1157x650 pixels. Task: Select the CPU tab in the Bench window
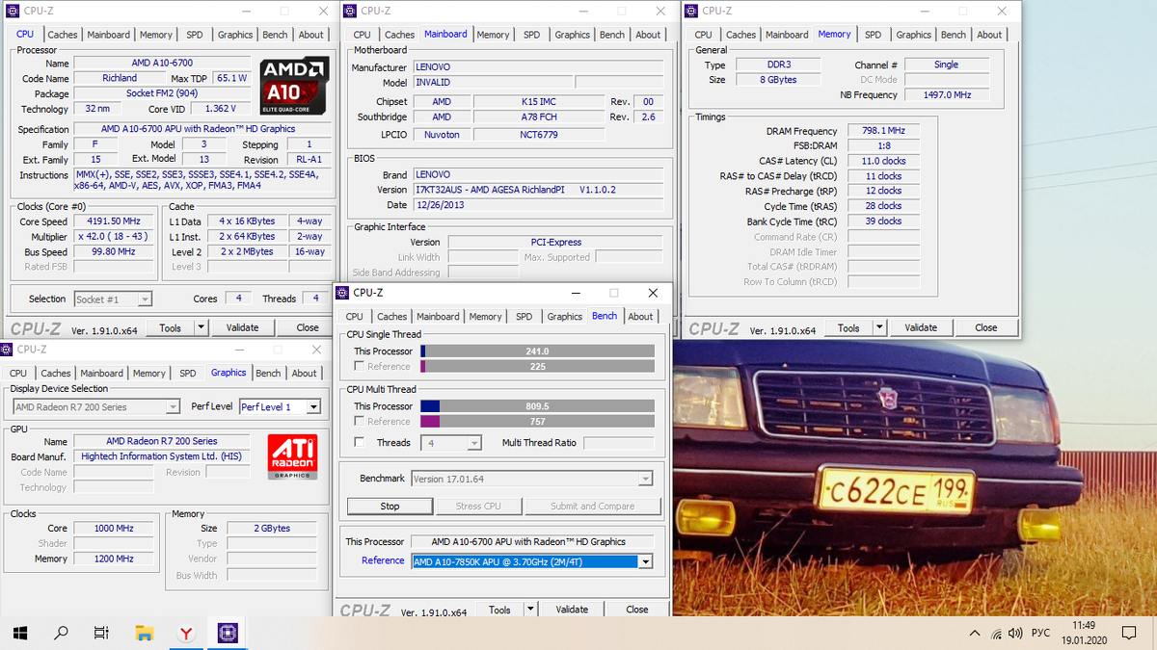355,317
